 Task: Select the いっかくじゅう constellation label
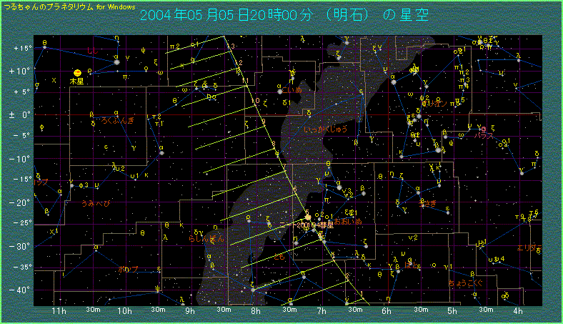(325, 129)
